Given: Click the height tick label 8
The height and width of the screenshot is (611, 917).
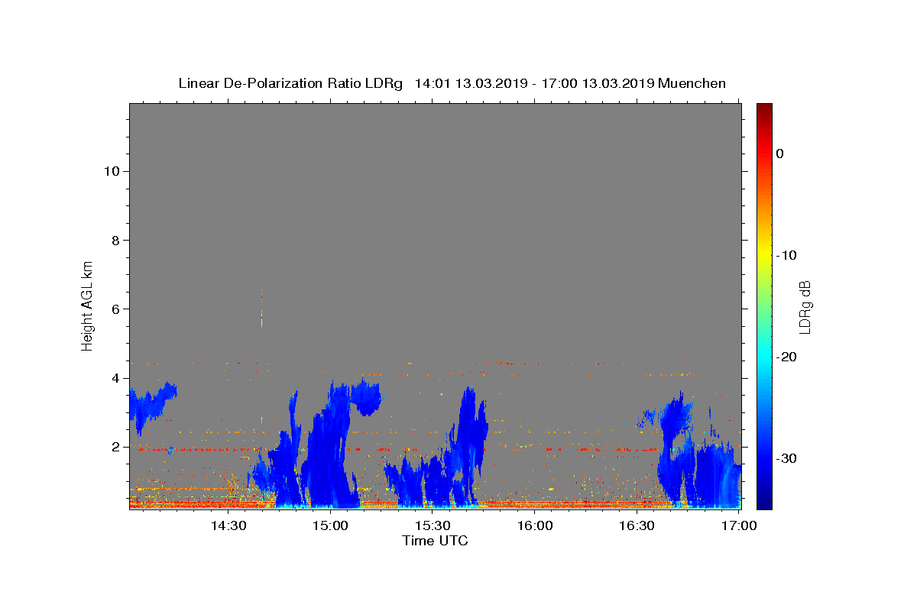Looking at the screenshot, I should tap(115, 240).
